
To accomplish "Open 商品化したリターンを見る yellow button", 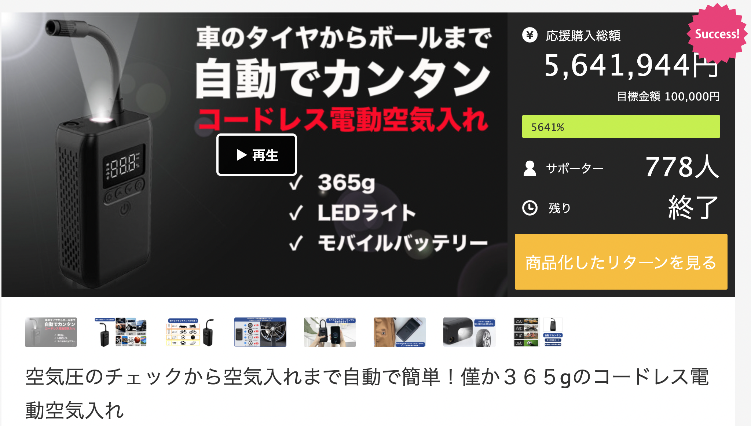I will [621, 262].
